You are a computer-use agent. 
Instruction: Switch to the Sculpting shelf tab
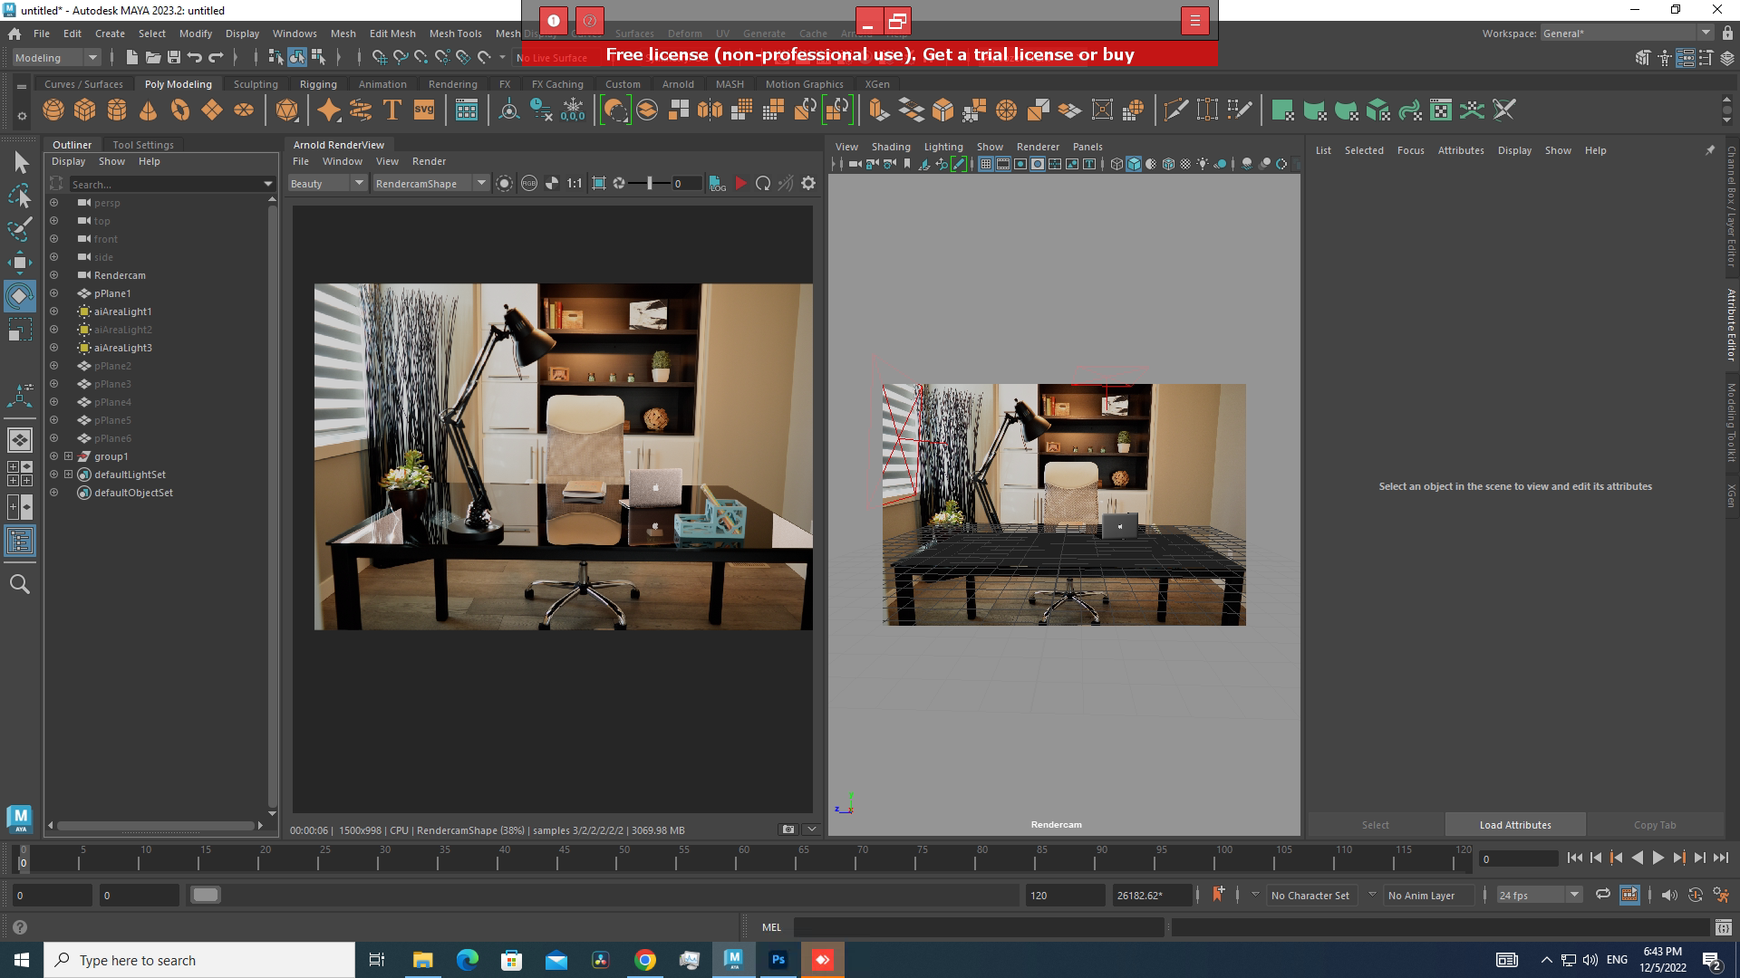point(256,84)
